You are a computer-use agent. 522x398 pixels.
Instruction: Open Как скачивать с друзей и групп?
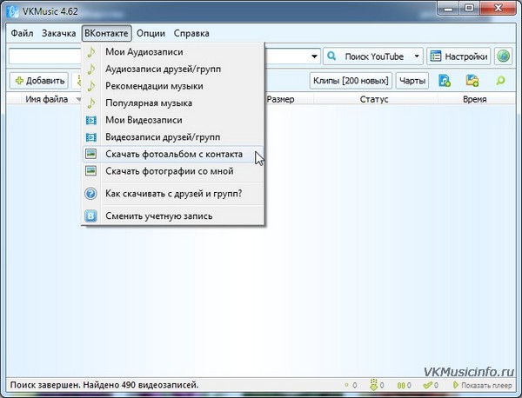coord(173,194)
